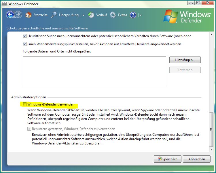216x173 pixels.
Task: Cancel changes with Abbrechen button
Action: pos(197,159)
